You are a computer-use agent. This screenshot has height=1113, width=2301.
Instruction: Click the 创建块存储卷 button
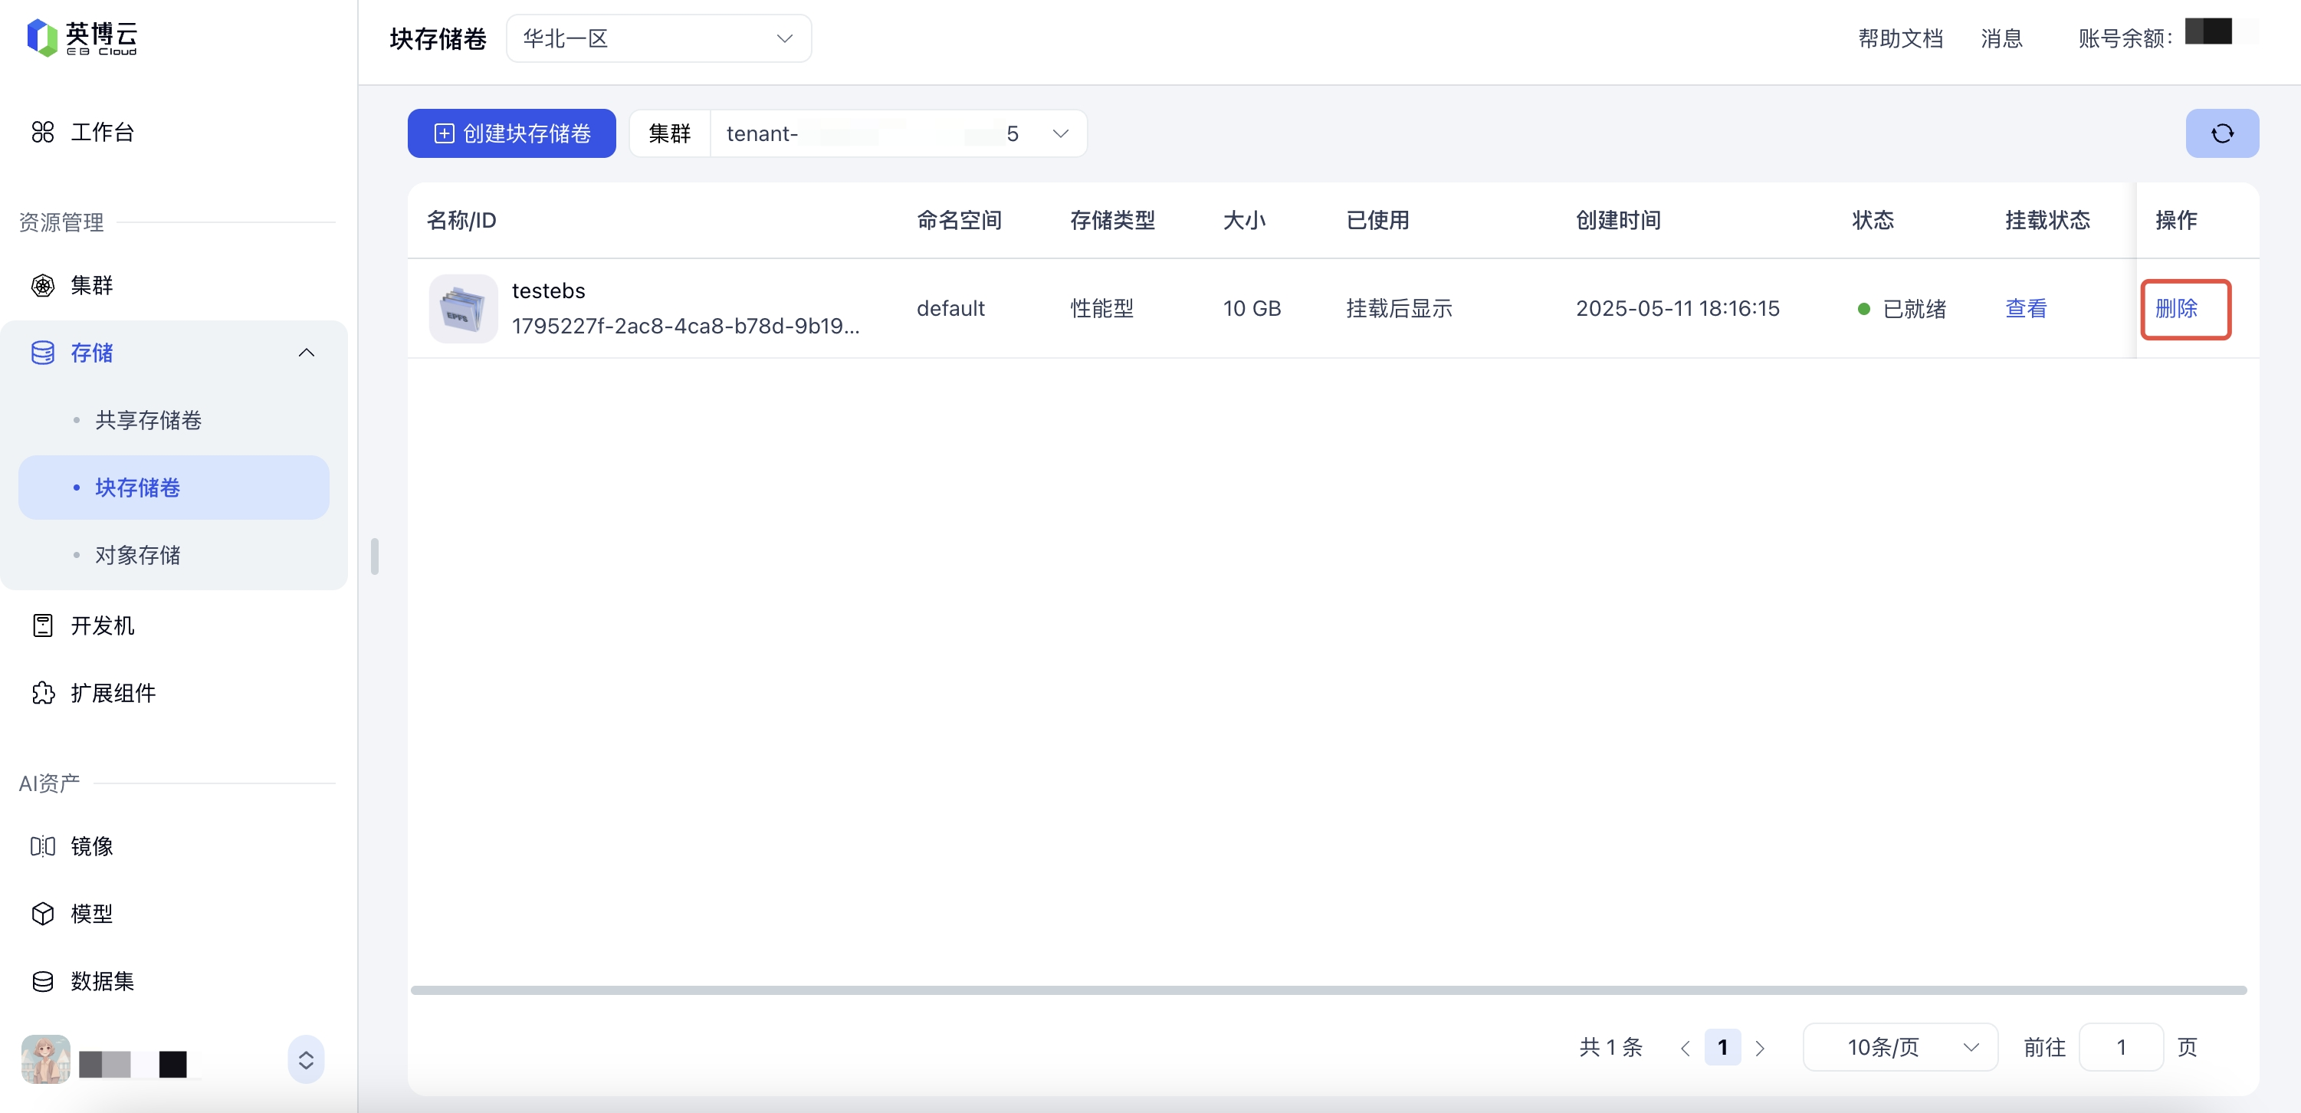512,133
